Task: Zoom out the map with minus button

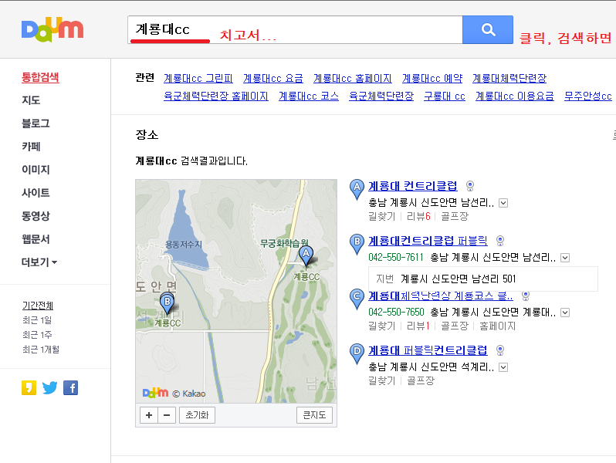Action: point(167,415)
